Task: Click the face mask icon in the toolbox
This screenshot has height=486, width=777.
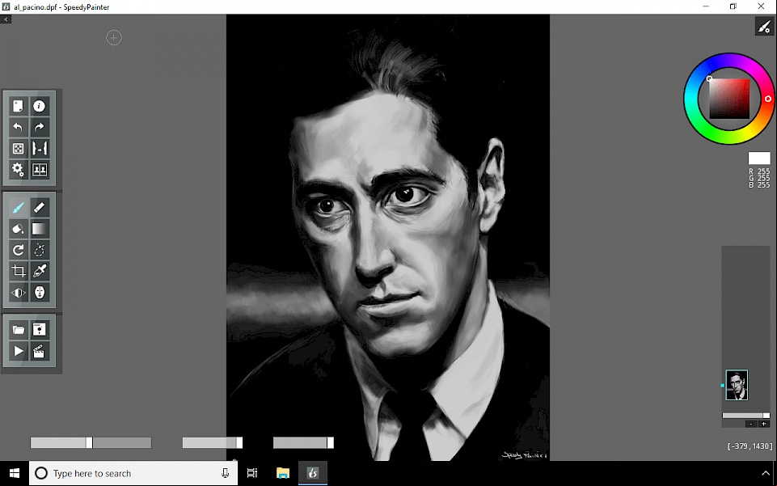Action: (x=39, y=293)
